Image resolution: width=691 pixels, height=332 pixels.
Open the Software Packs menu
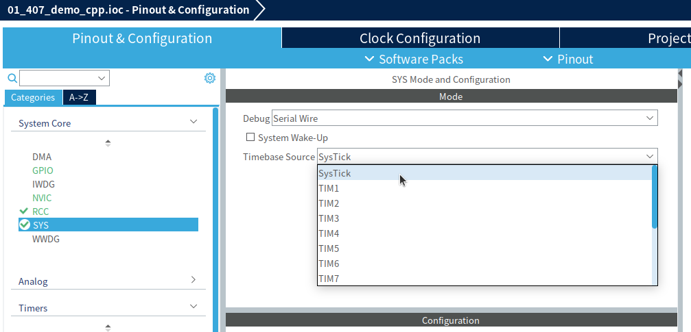pos(414,59)
